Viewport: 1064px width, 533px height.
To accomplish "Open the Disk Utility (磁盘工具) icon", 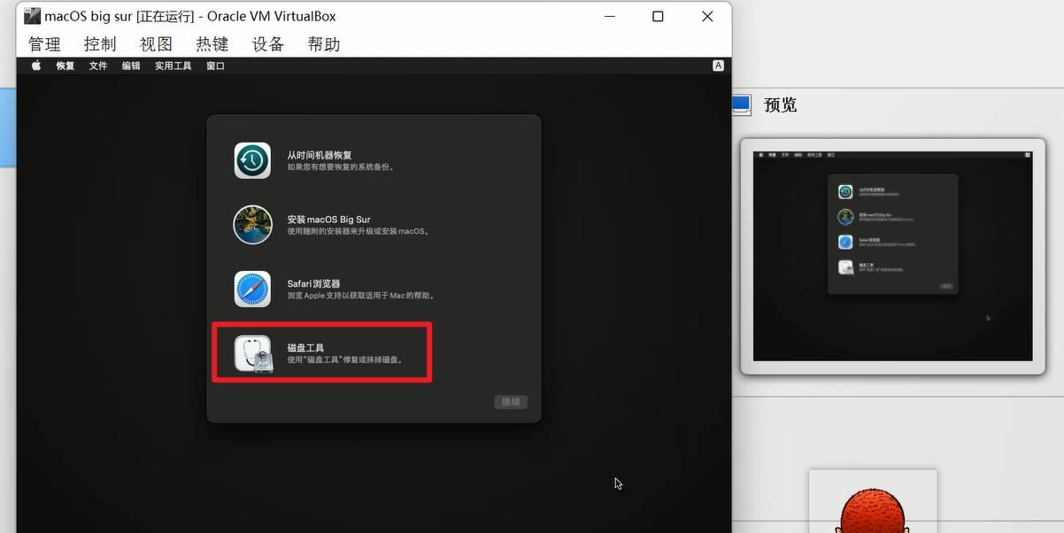I will tap(252, 353).
